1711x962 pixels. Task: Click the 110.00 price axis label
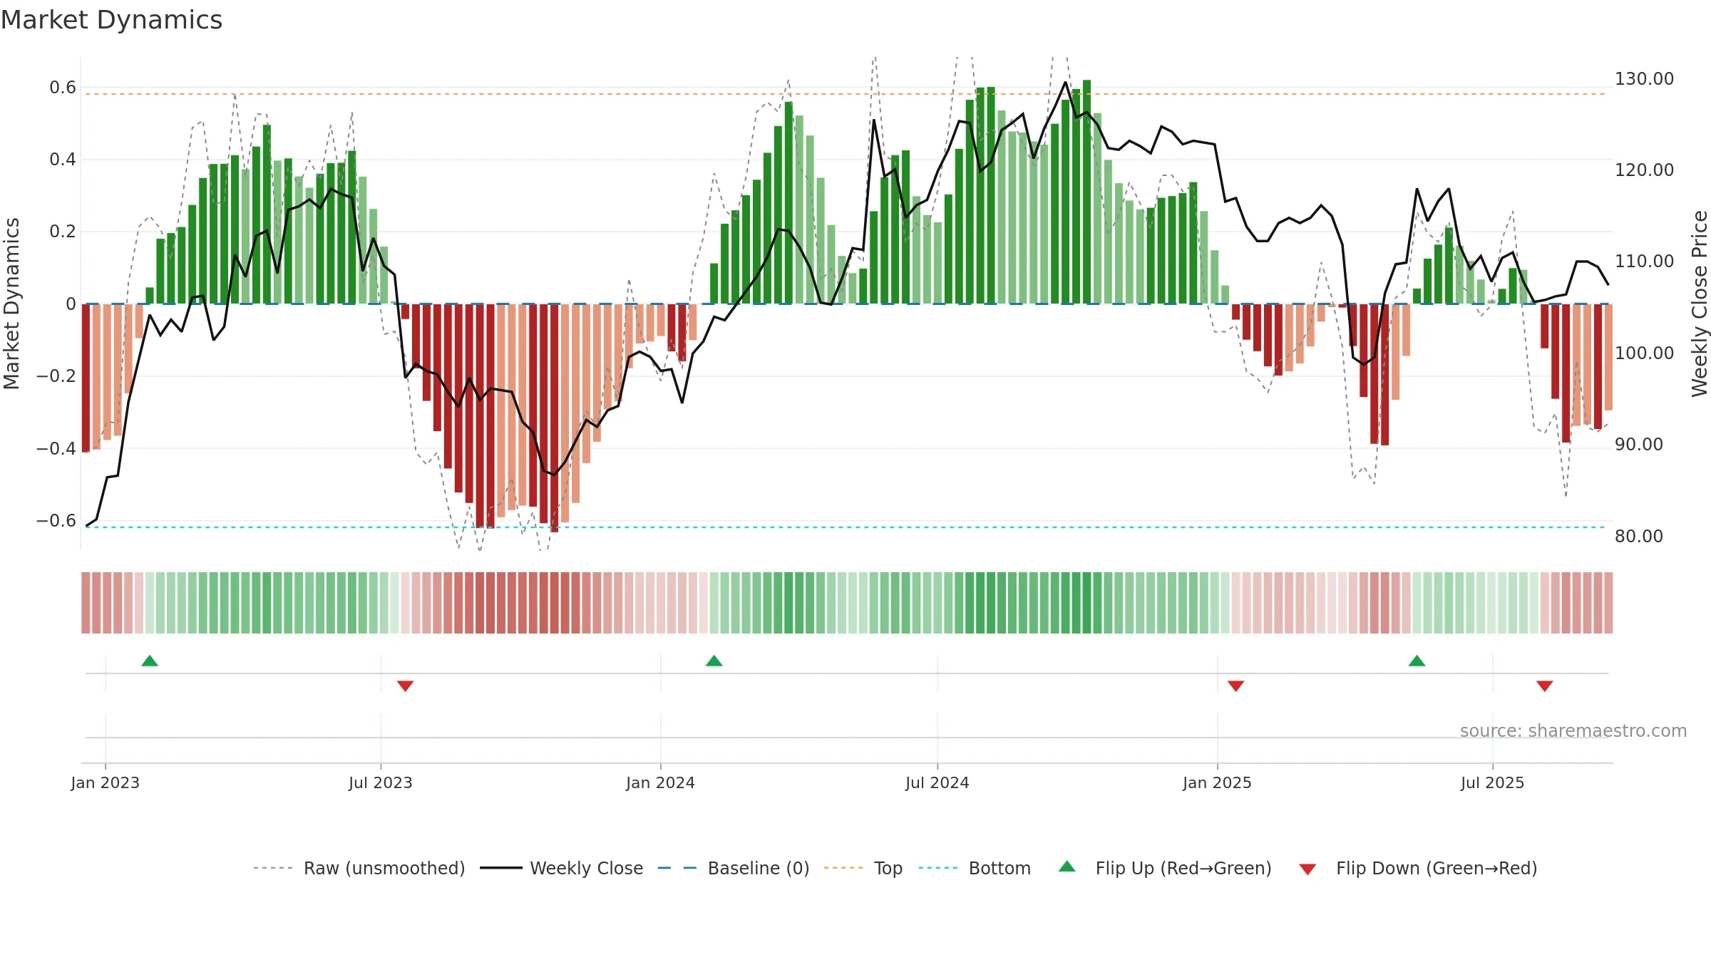(1644, 261)
